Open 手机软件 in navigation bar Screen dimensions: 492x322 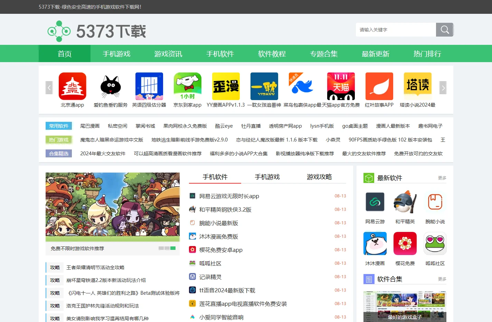pos(220,53)
